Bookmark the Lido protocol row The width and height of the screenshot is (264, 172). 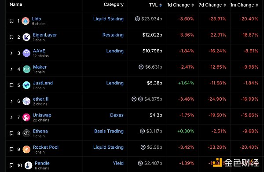click(x=11, y=21)
